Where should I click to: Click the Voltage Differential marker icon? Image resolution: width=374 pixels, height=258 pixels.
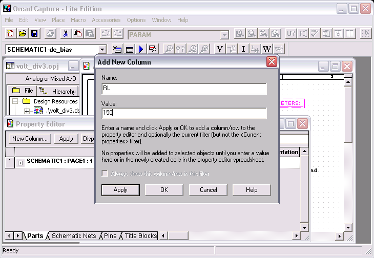180,49
